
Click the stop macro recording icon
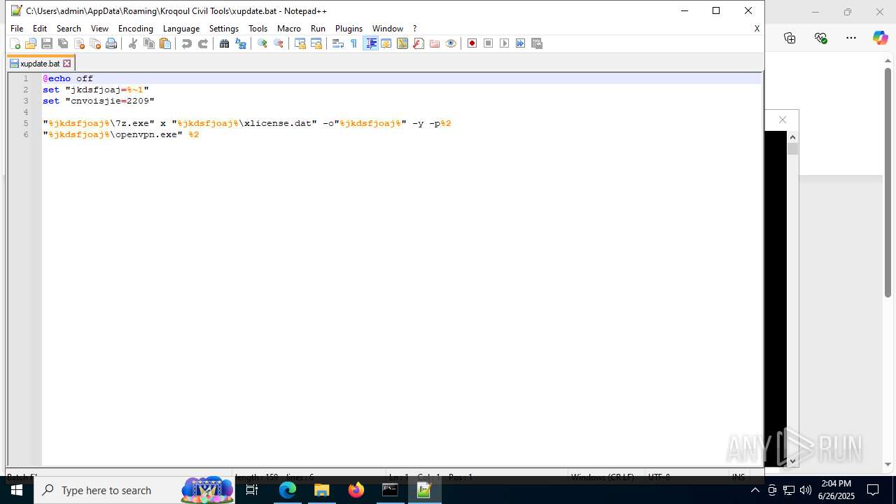coord(489,43)
